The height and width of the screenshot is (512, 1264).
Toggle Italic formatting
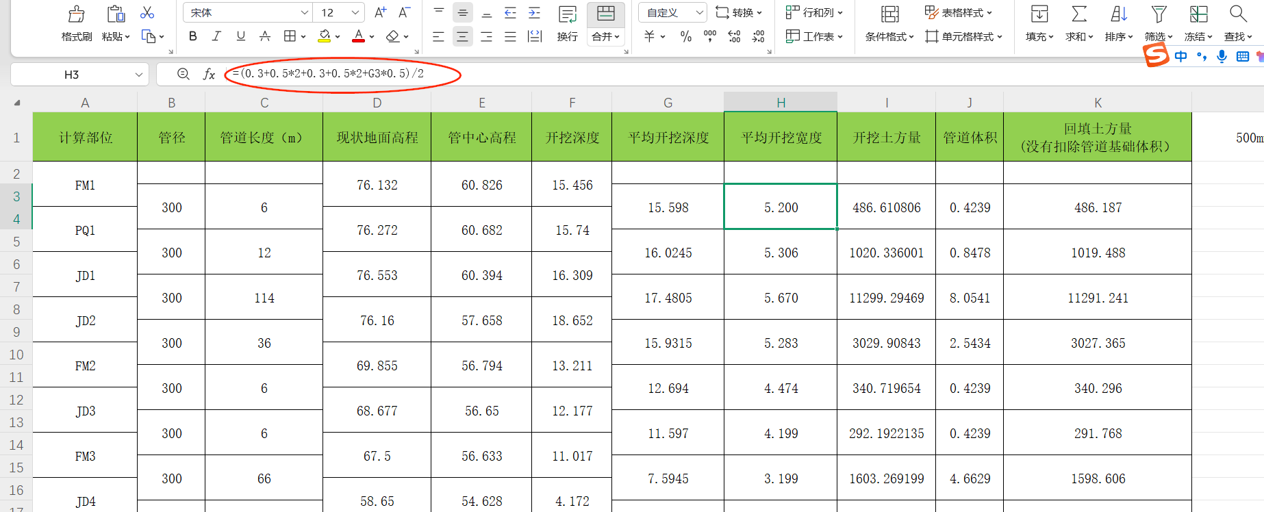(216, 36)
